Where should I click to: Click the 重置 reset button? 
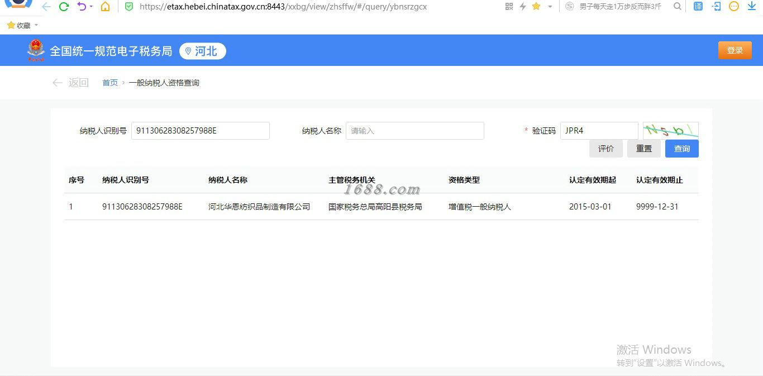pos(644,149)
